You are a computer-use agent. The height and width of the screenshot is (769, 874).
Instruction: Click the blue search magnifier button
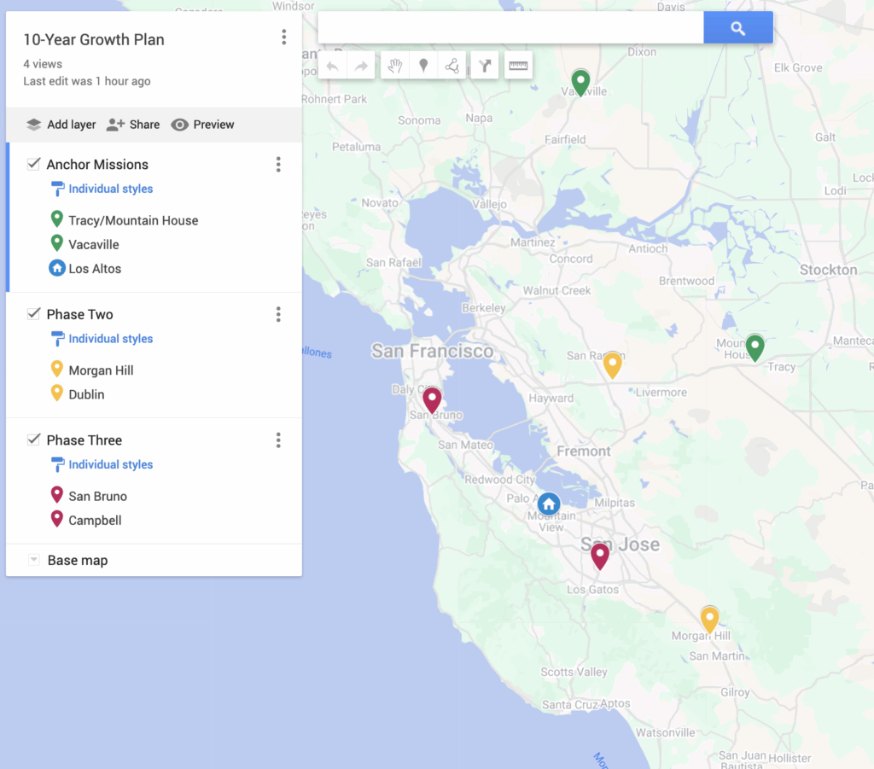(x=738, y=28)
